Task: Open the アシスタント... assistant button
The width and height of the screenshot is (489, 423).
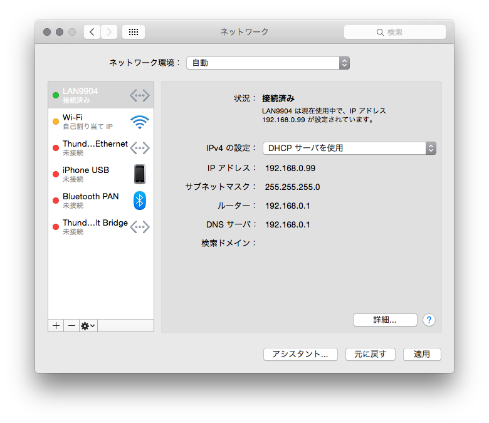Action: pyautogui.click(x=300, y=355)
